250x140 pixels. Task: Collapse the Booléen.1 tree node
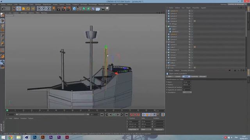coord(167,26)
